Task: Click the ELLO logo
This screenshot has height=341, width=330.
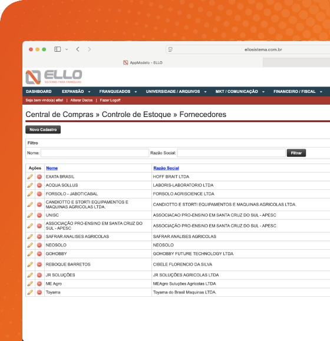Action: (54, 77)
